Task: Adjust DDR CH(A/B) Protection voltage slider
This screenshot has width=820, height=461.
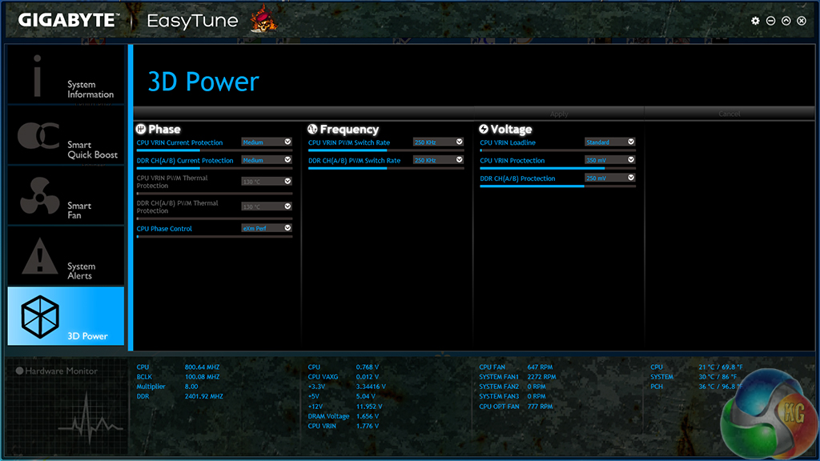Action: pos(557,186)
